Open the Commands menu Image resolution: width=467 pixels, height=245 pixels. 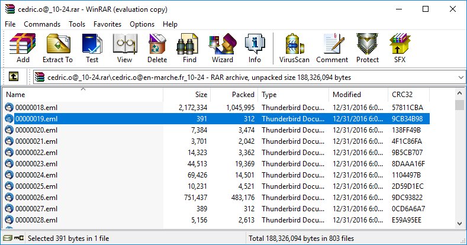pos(42,24)
